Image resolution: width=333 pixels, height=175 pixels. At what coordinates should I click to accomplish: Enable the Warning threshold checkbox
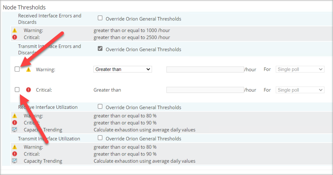[17, 69]
